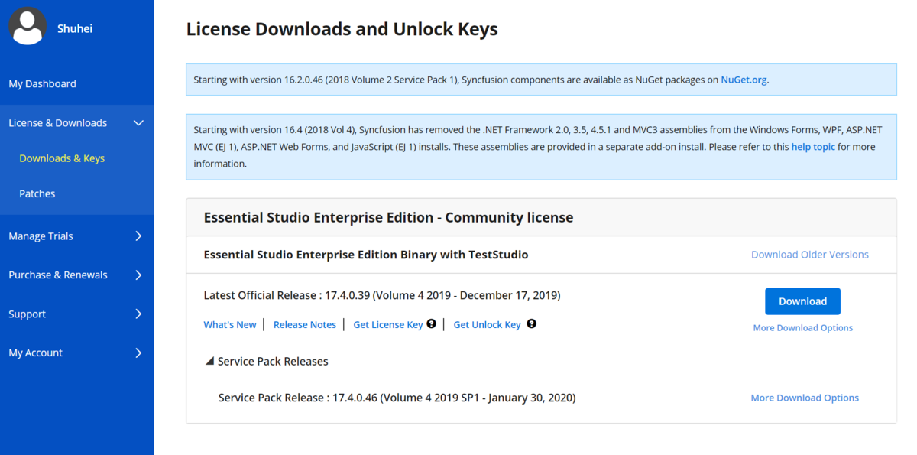Click the Service Pack Releases label

pos(273,362)
